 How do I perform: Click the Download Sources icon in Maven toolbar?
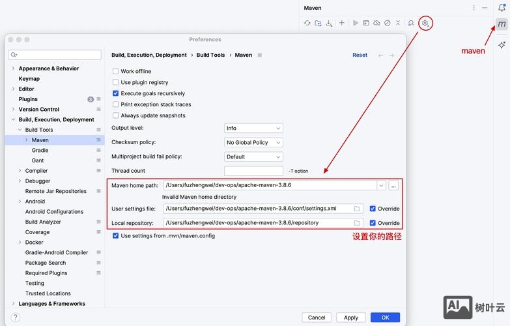pos(329,23)
